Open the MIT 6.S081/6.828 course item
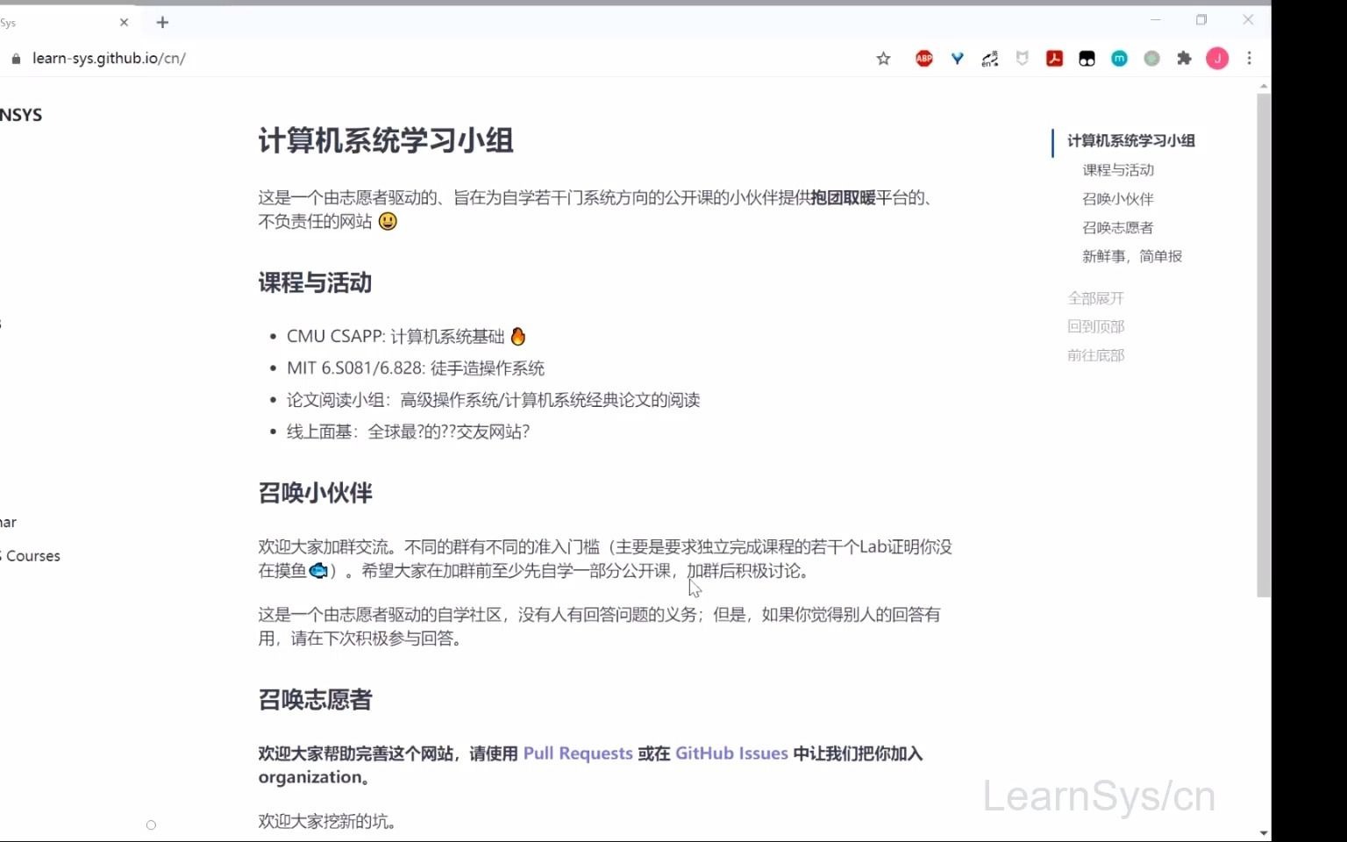 pyautogui.click(x=416, y=368)
